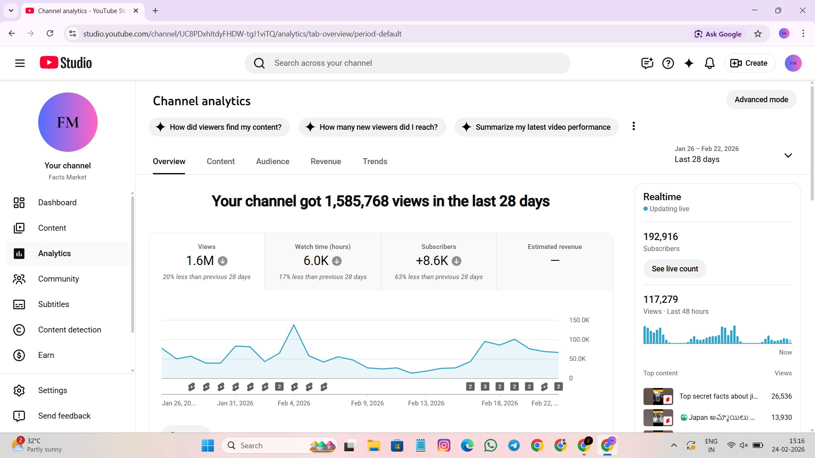The height and width of the screenshot is (458, 815).
Task: Open Analytics in the sidebar
Action: click(x=54, y=254)
